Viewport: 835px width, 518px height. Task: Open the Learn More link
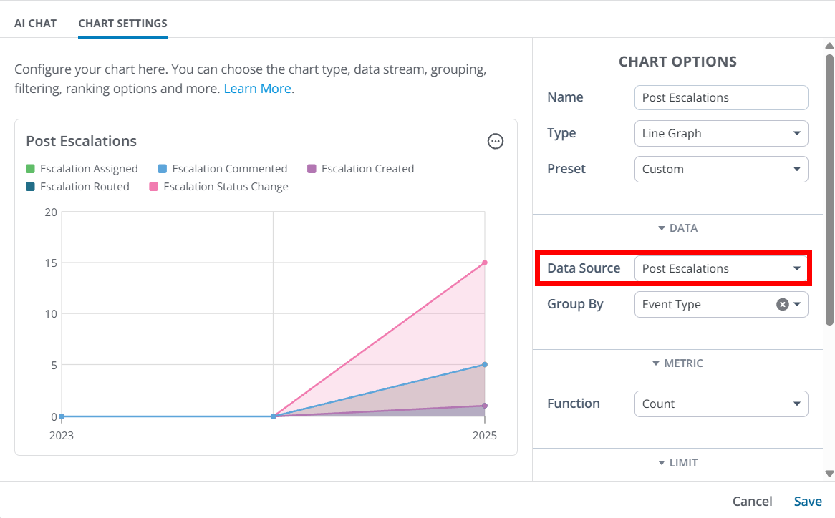pyautogui.click(x=257, y=89)
